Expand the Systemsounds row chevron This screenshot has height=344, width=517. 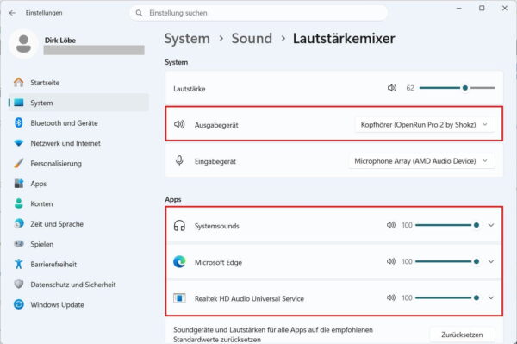[491, 225]
